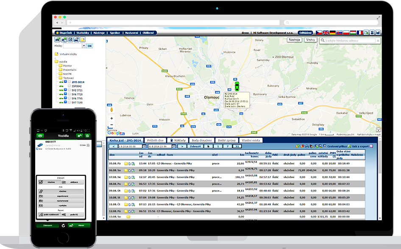The height and width of the screenshot is (249, 401).
Task: Open the Hledej search dropdown arrow
Action: tap(83, 46)
